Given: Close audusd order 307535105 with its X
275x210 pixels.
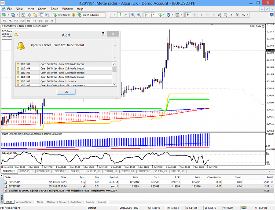Looking at the screenshot, I should pyautogui.click(x=272, y=182).
